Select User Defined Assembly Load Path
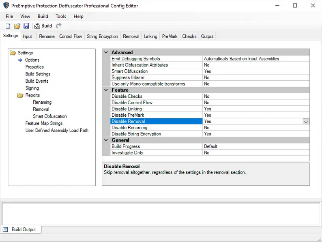The height and width of the screenshot is (242, 322). pyautogui.click(x=57, y=131)
